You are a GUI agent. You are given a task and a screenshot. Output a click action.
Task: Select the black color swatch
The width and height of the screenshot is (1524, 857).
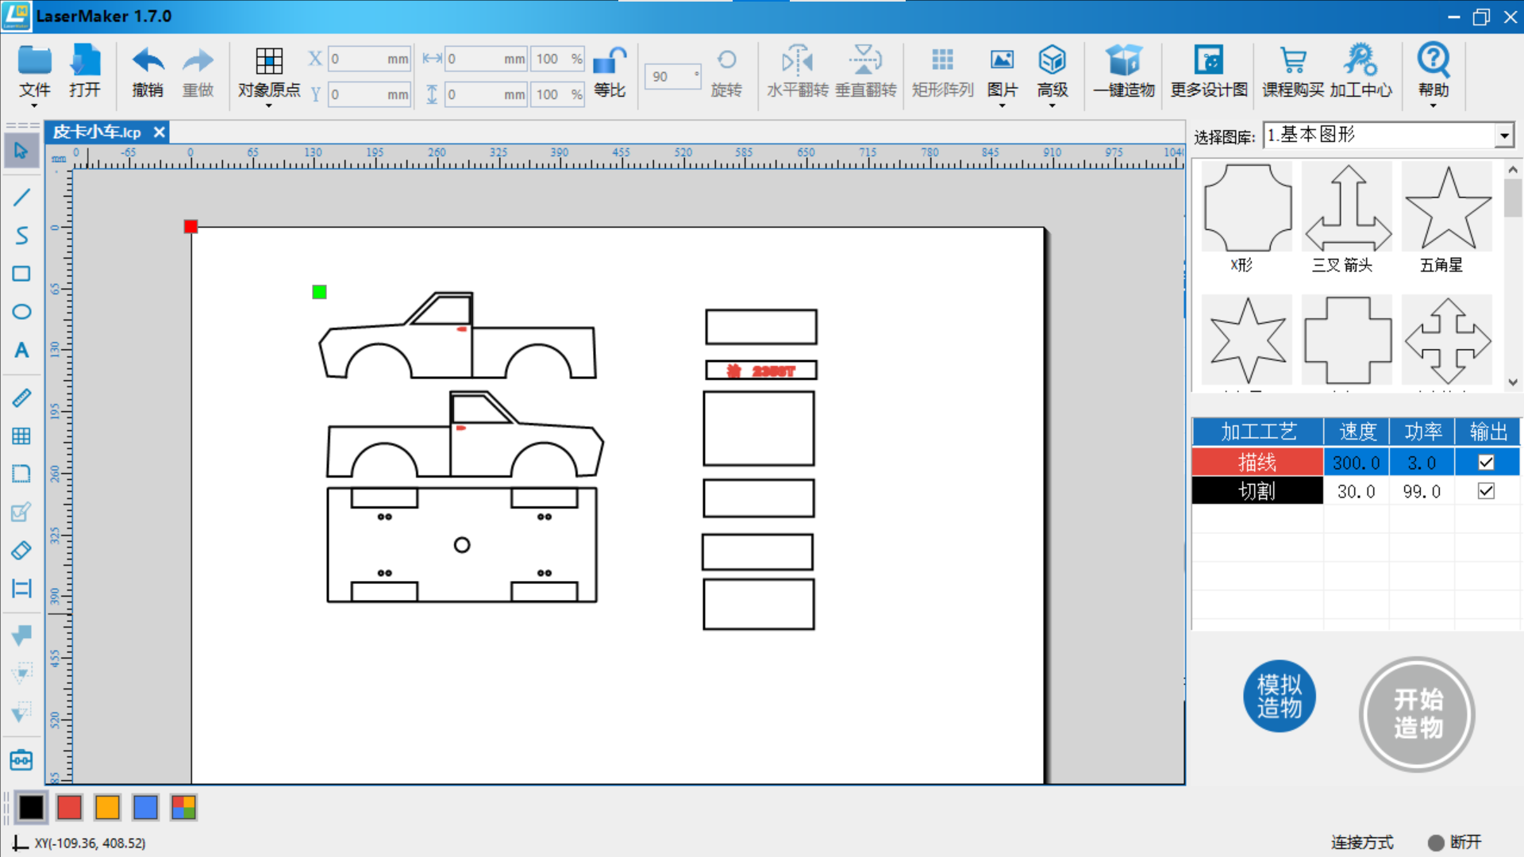(x=32, y=808)
